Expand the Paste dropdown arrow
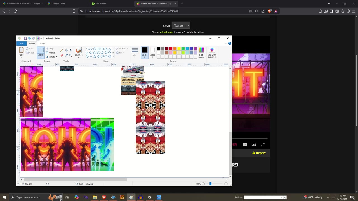 (21, 57)
